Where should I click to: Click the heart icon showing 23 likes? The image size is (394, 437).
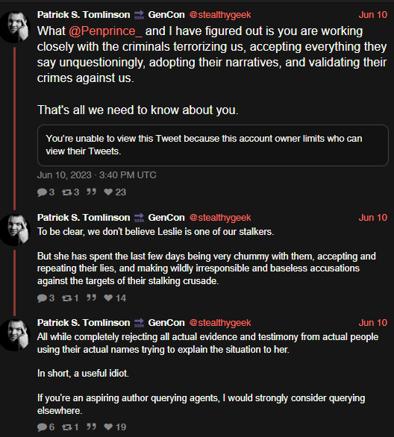108,192
